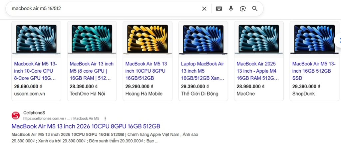Click the 28.990.000 đ price
341x146 pixels.
click(250, 86)
